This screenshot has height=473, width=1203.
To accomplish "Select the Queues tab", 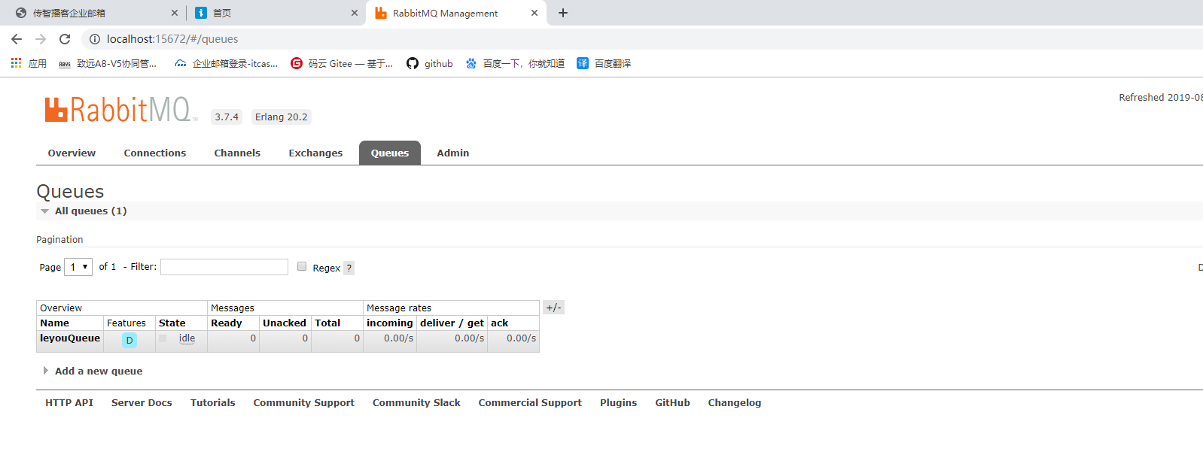I will [x=390, y=153].
